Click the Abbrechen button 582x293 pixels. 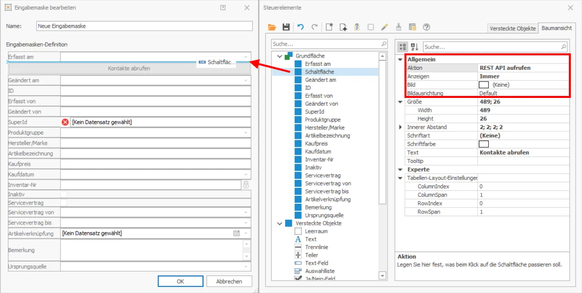[229, 281]
